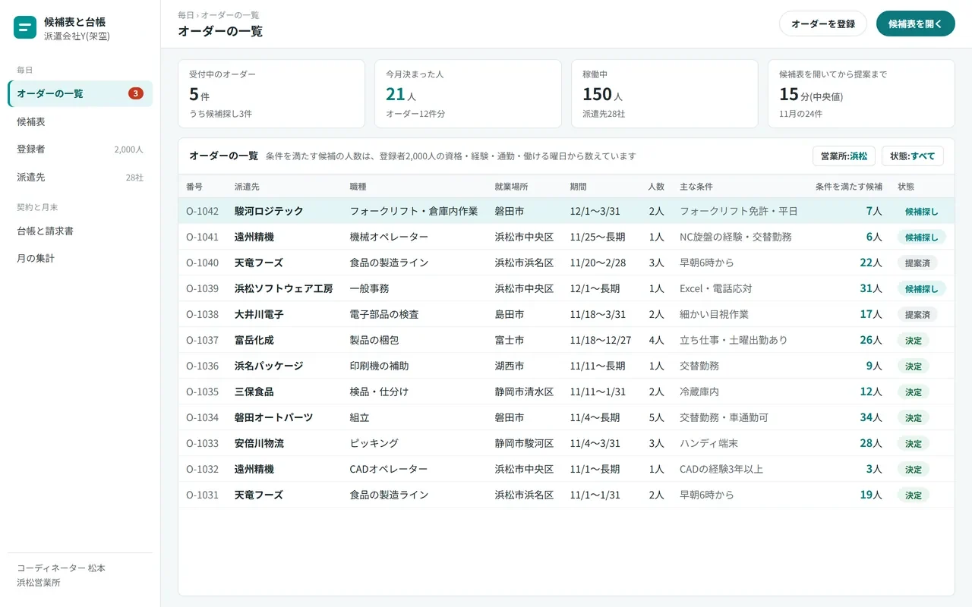Click the フォークリフト免許・平日 condition cell
972x607 pixels.
click(739, 211)
